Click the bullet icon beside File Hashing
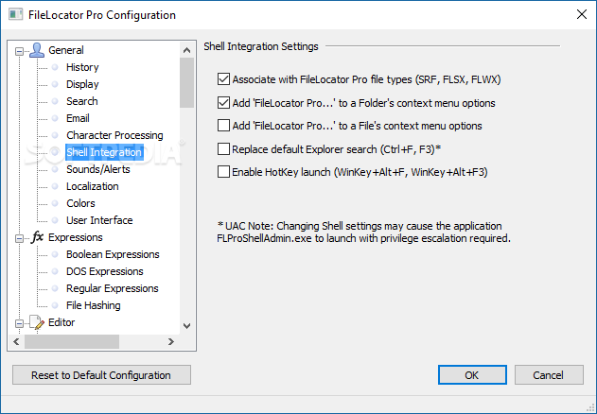 (55, 305)
